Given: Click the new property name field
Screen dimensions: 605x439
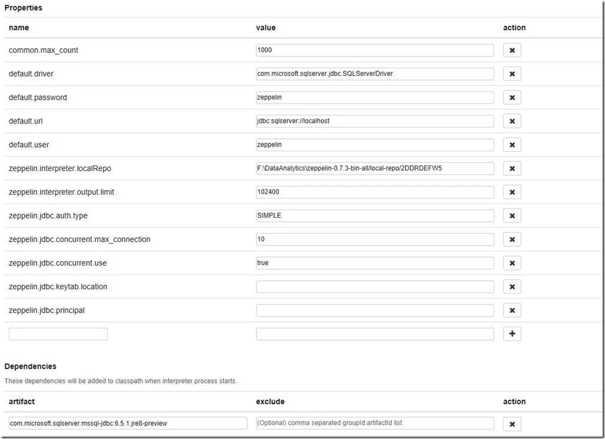Looking at the screenshot, I should (x=58, y=334).
